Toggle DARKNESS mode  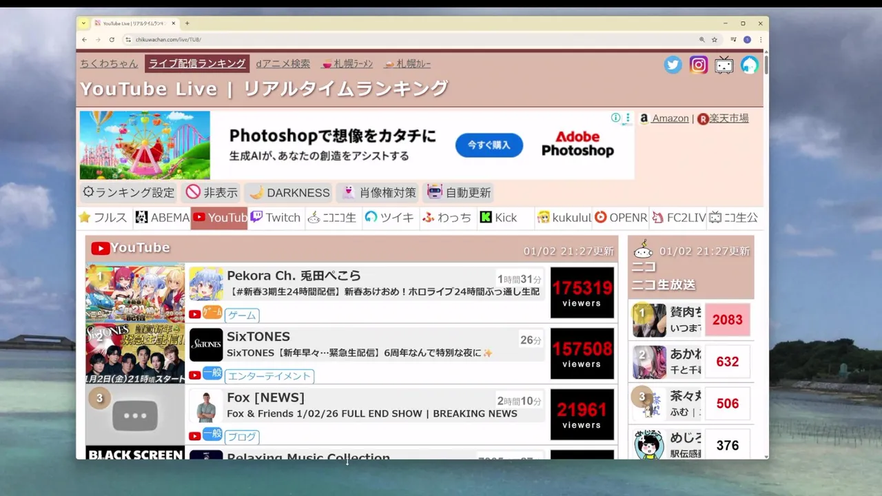click(x=289, y=192)
